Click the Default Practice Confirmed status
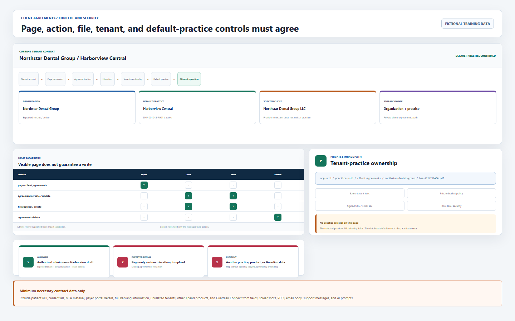 (x=475, y=56)
